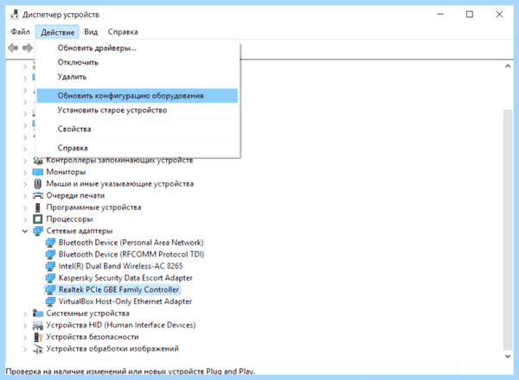Expand the Очереди печати node
This screenshot has height=380, width=519.
(x=25, y=196)
